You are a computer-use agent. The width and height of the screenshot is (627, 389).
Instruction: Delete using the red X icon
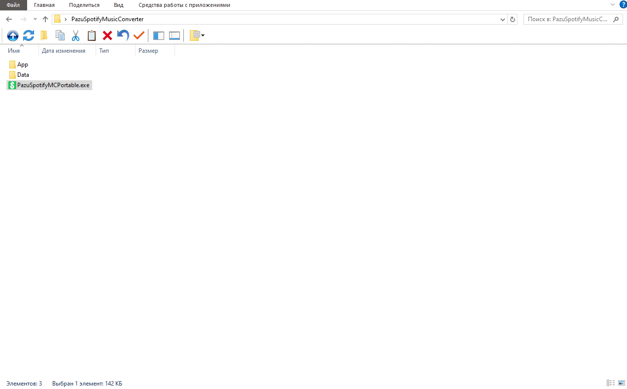coord(107,35)
